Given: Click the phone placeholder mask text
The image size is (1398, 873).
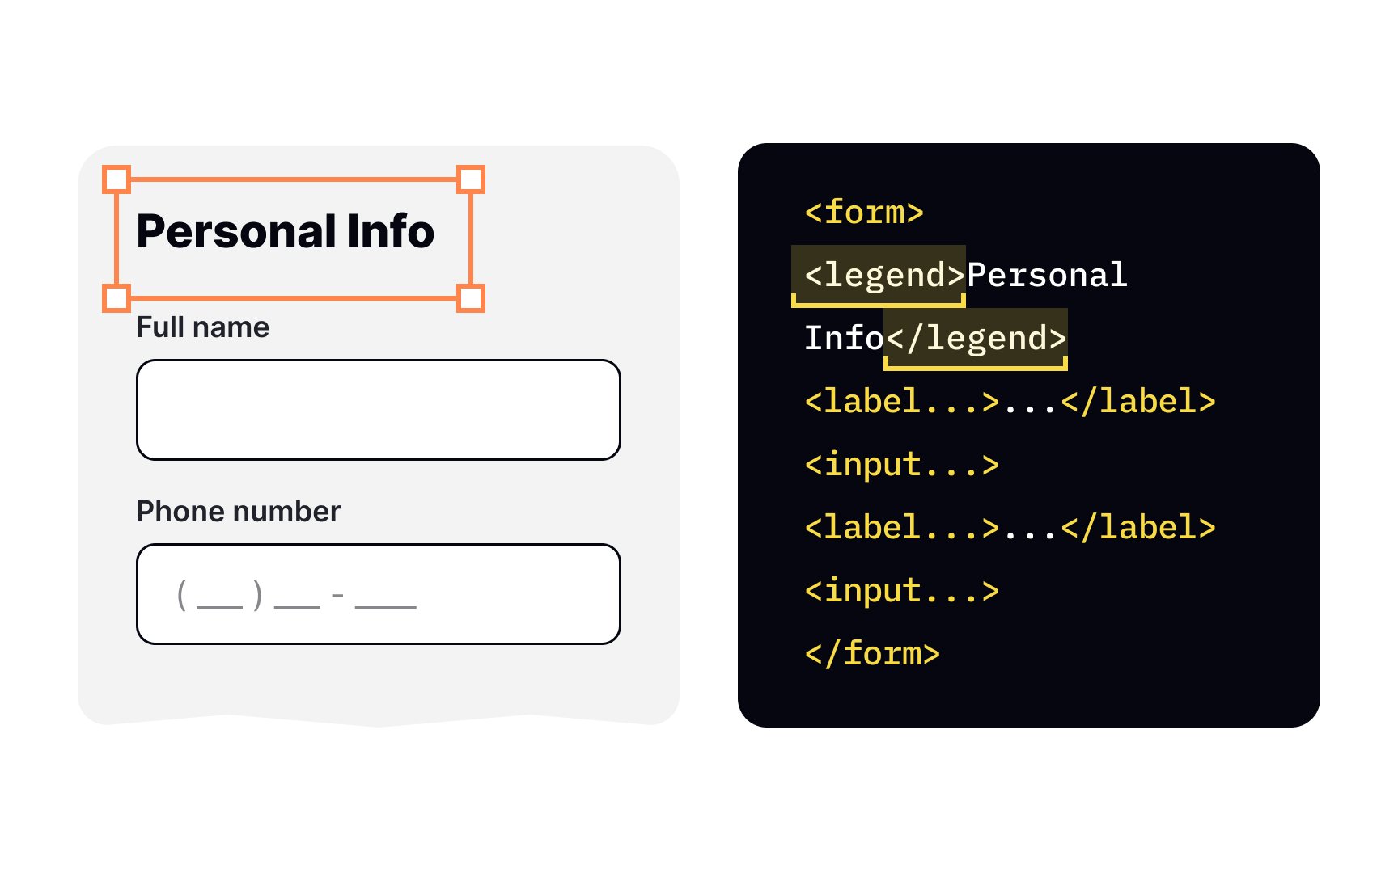Looking at the screenshot, I should (296, 596).
